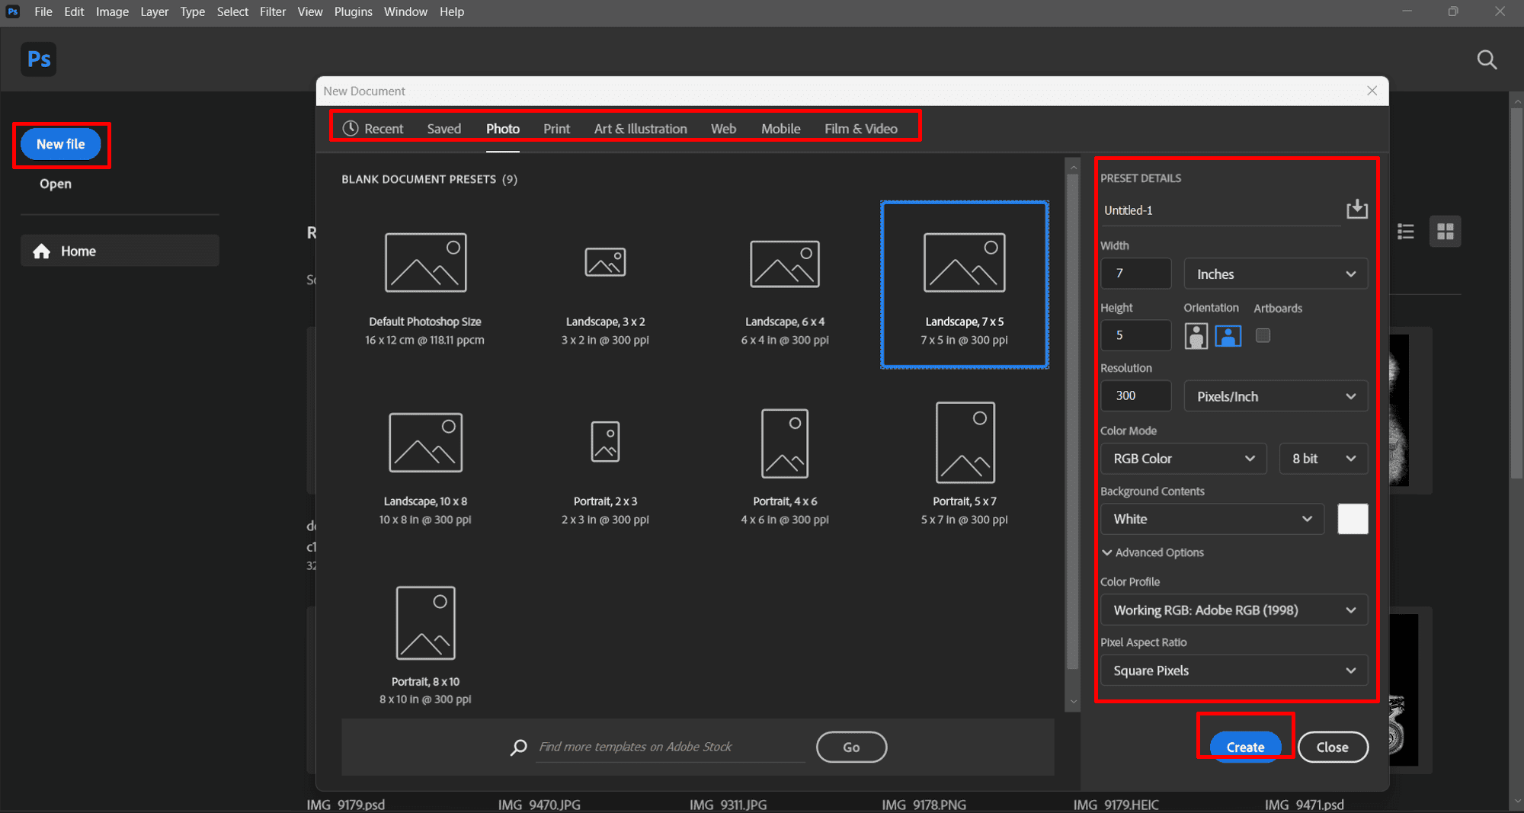Open the Type menu
The image size is (1524, 813).
(193, 11)
